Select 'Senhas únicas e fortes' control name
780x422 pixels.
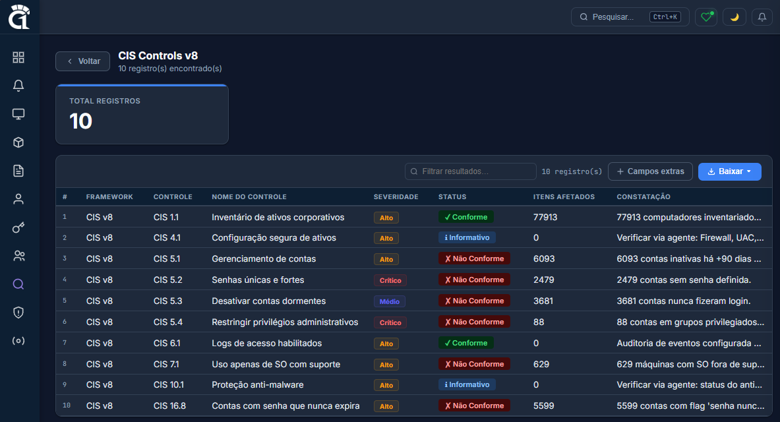tap(258, 280)
